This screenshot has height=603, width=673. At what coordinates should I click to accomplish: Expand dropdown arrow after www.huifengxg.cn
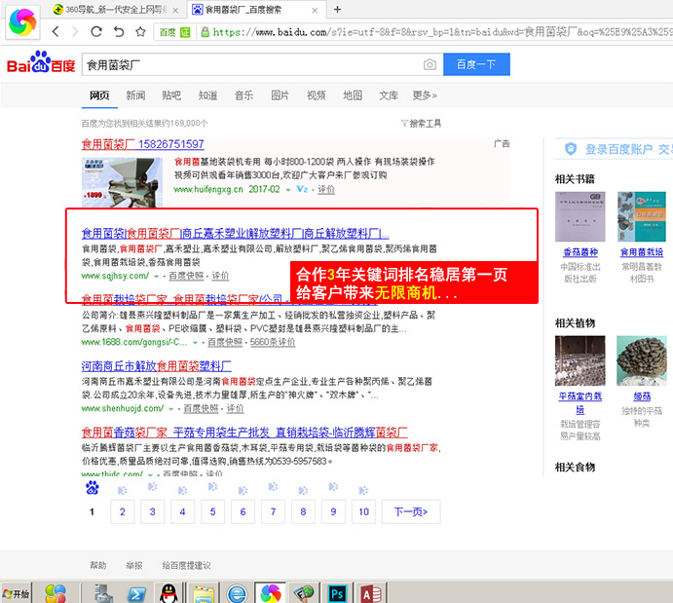[288, 190]
